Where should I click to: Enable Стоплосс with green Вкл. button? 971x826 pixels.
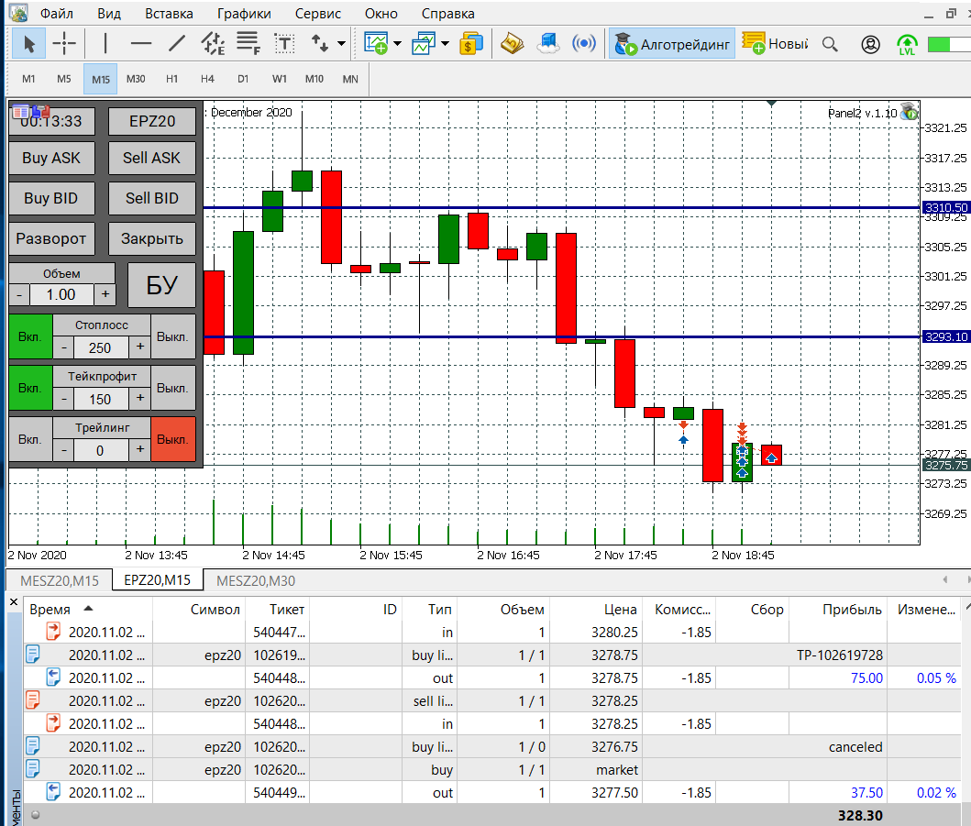29,336
